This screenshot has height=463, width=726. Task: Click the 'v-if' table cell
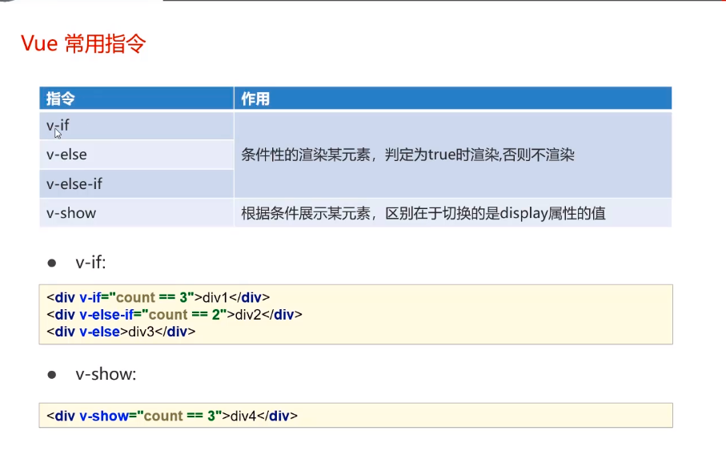pyautogui.click(x=137, y=126)
